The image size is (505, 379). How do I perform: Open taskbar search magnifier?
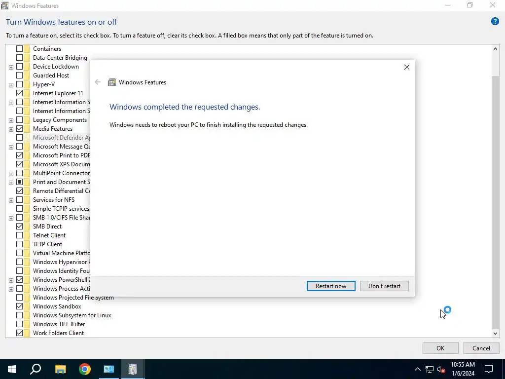36,369
